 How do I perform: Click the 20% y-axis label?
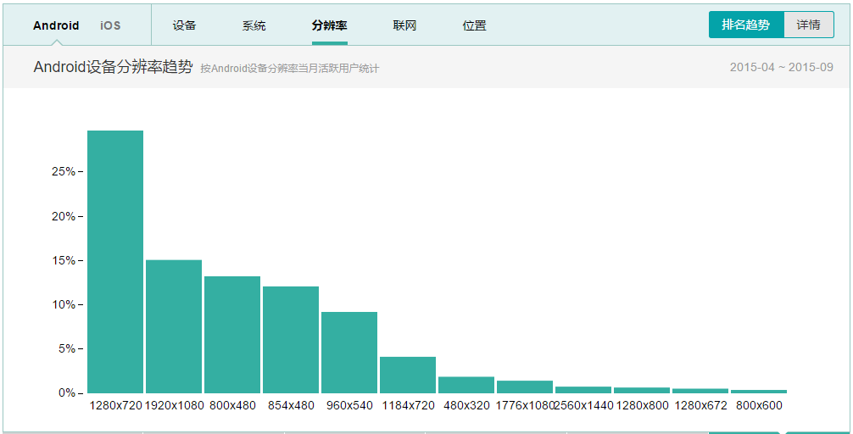[63, 216]
